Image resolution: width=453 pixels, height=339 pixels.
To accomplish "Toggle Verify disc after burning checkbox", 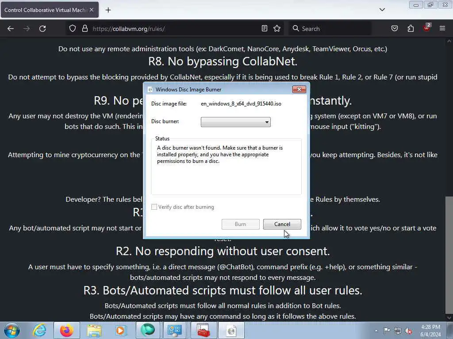I will (154, 207).
